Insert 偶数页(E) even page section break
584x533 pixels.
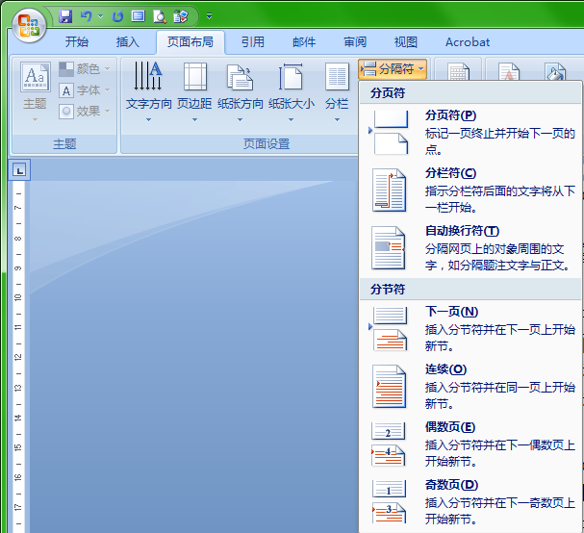(x=470, y=444)
